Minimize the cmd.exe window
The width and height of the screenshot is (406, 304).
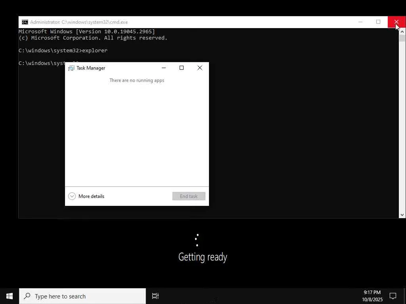click(x=360, y=22)
